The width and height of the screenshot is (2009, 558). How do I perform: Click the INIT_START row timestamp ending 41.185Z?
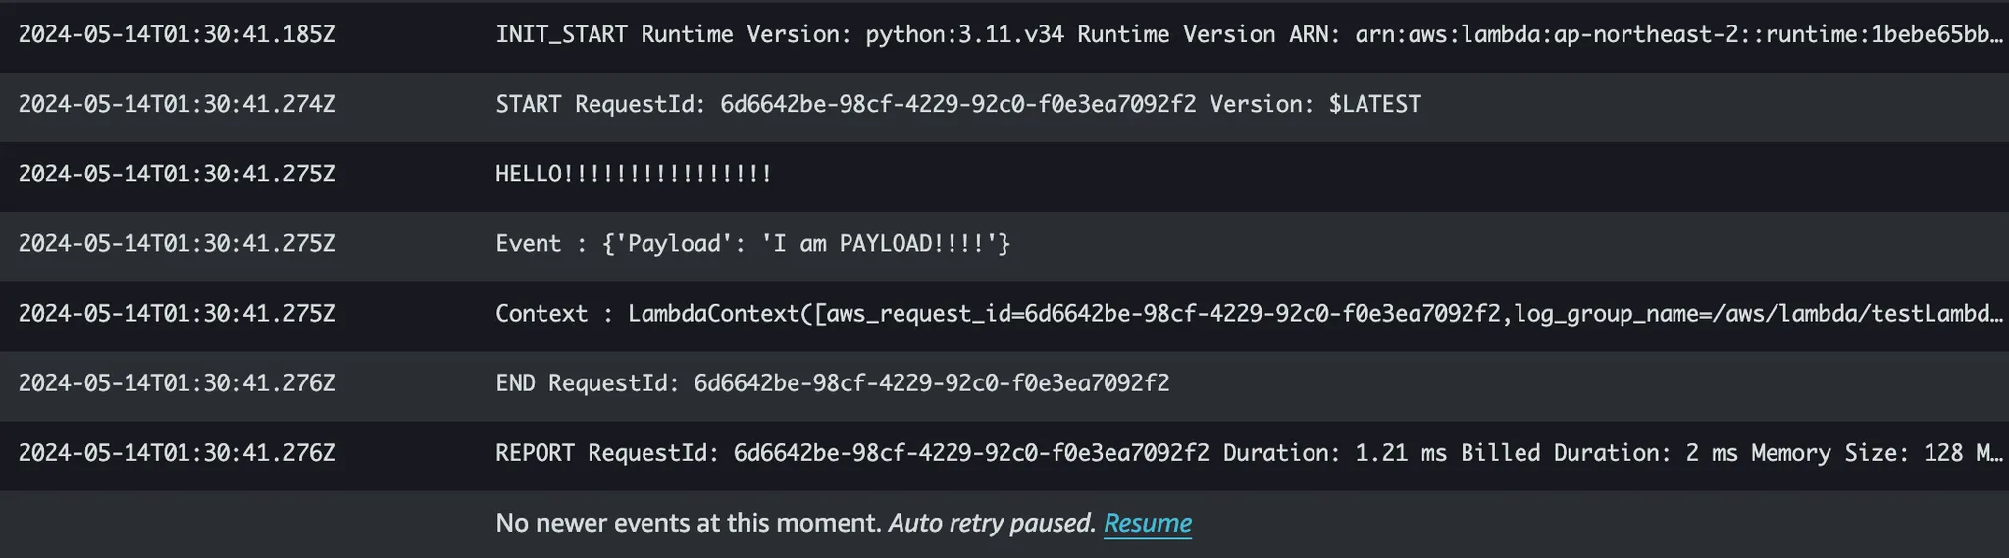coord(177,35)
